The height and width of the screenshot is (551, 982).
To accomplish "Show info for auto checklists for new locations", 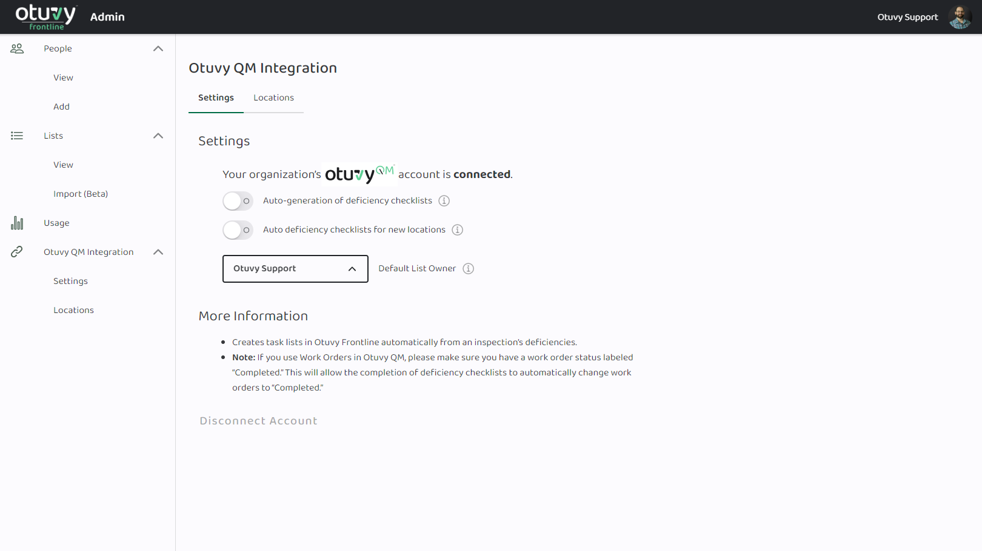I will coord(458,230).
